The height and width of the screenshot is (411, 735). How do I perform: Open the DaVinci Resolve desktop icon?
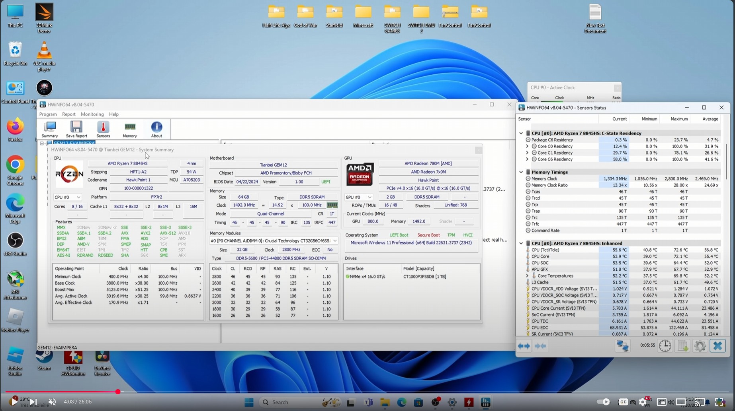coord(102,363)
